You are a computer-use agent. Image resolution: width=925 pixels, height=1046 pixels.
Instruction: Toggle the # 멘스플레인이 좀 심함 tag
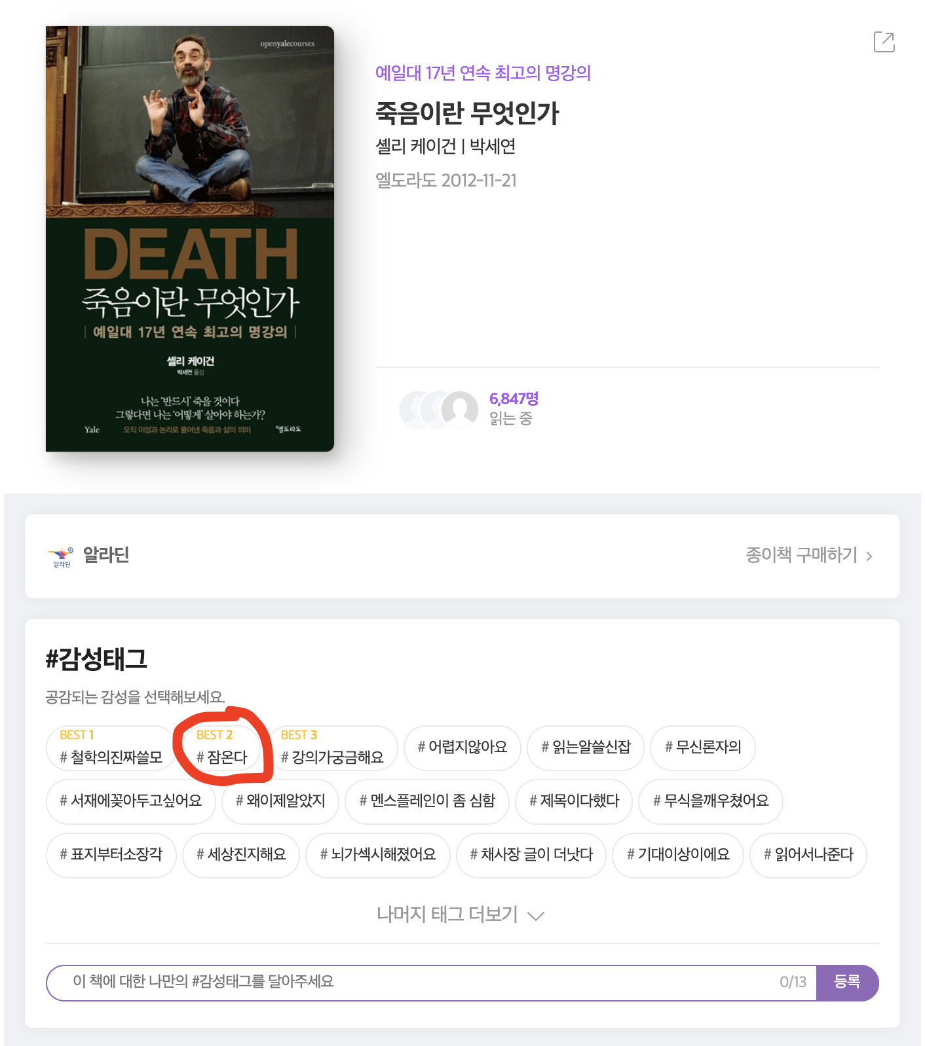tap(427, 801)
